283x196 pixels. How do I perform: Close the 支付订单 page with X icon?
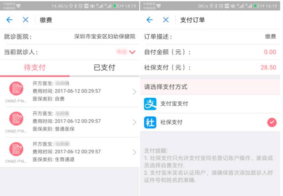tap(166, 20)
